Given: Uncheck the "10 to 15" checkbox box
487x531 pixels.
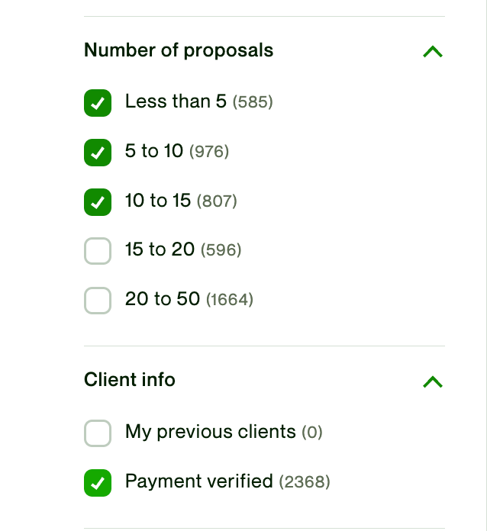Looking at the screenshot, I should tap(98, 202).
